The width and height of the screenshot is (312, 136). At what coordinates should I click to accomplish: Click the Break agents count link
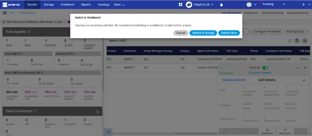pyautogui.click(x=9, y=45)
